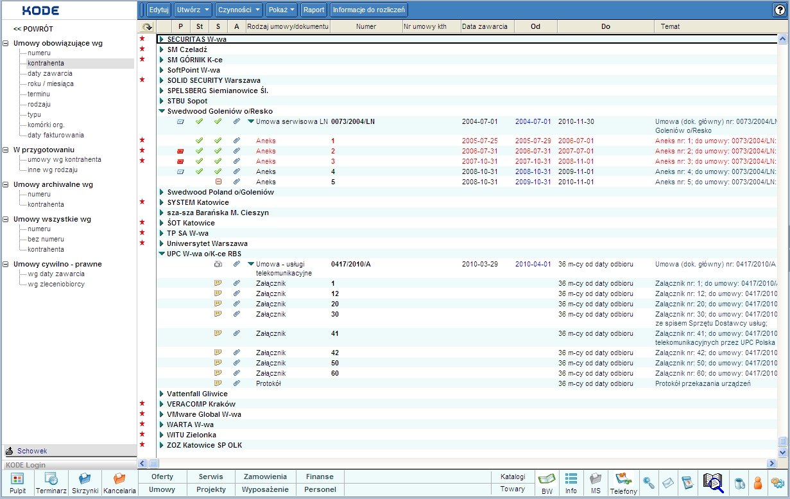The height and width of the screenshot is (499, 790).
Task: Open the Czynności dropdown menu
Action: (239, 10)
